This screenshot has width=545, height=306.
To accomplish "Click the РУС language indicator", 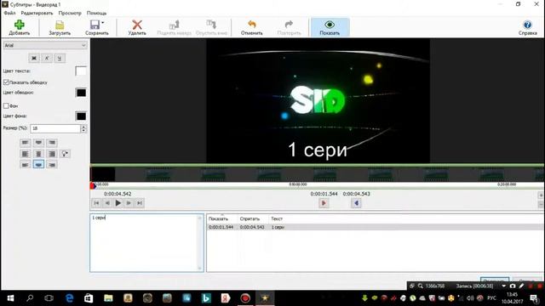I will click(491, 298).
